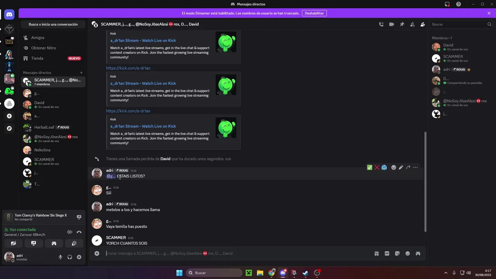Dismiss the streamer mode banner
This screenshot has width=496, height=279.
[x=489, y=13]
